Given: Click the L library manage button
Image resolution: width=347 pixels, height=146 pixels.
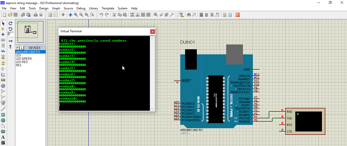Looking at the screenshot, I should [x=21, y=48].
